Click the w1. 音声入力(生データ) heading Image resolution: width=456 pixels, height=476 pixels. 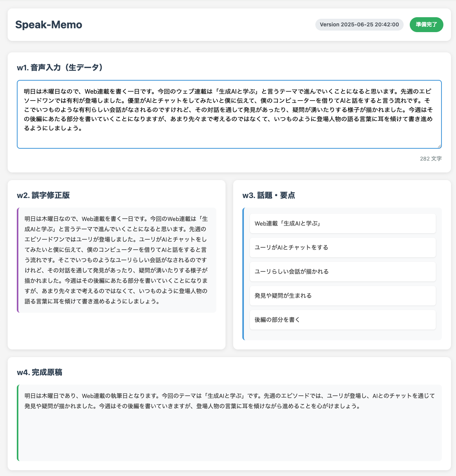(60, 68)
